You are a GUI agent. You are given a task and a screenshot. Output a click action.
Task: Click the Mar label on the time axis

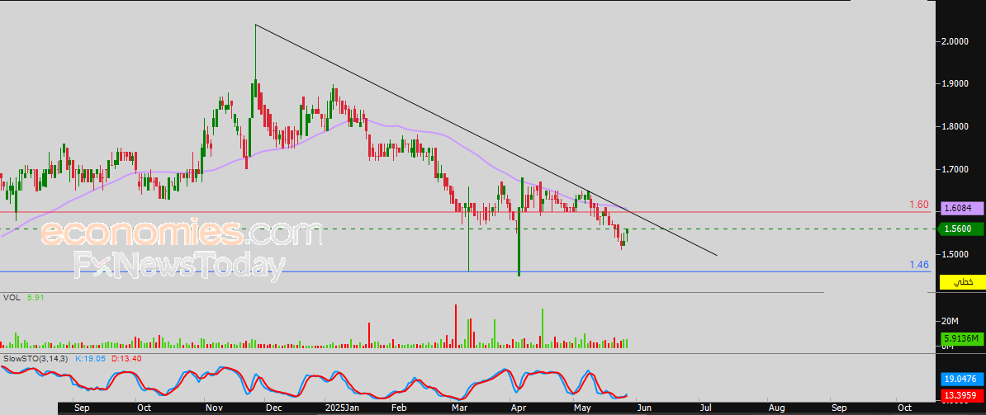tap(460, 408)
